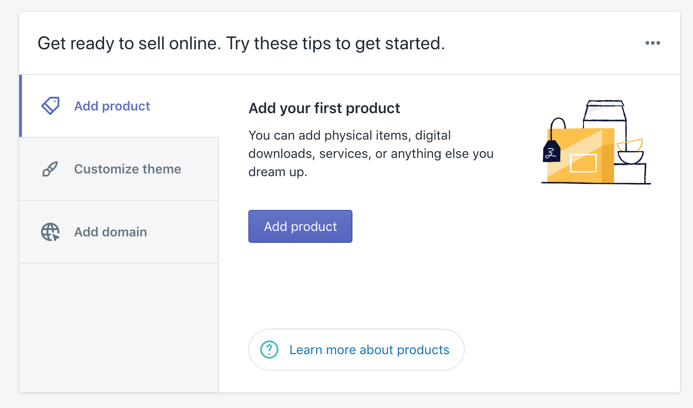
Task: Click the green question mark help icon
Action: point(270,349)
